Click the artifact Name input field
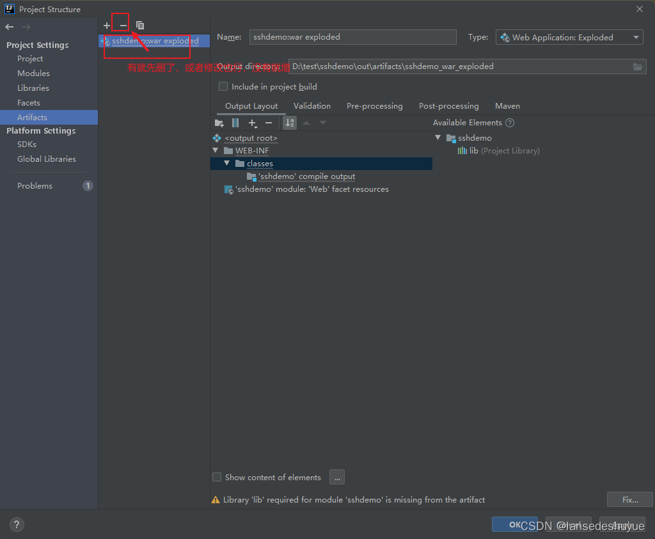The image size is (655, 539). pos(352,37)
